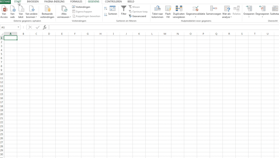
Task: Select column header B
Action: 23,34
